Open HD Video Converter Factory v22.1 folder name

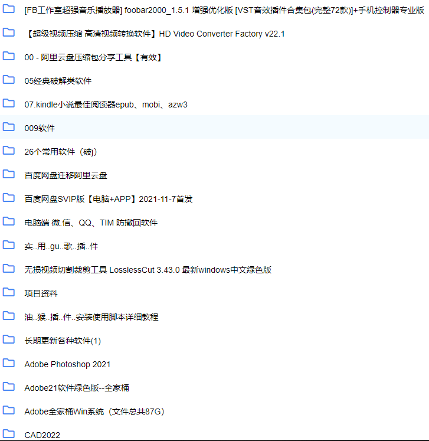click(155, 34)
